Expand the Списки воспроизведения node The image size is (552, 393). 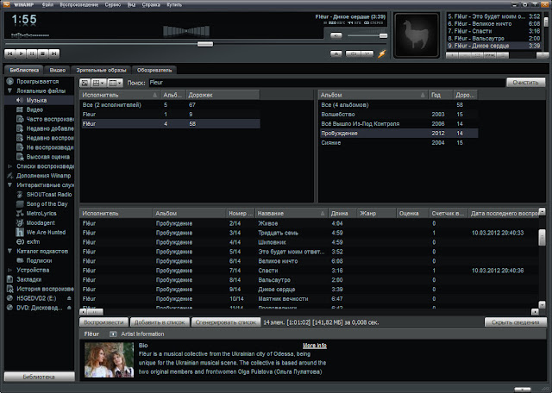coord(9,166)
